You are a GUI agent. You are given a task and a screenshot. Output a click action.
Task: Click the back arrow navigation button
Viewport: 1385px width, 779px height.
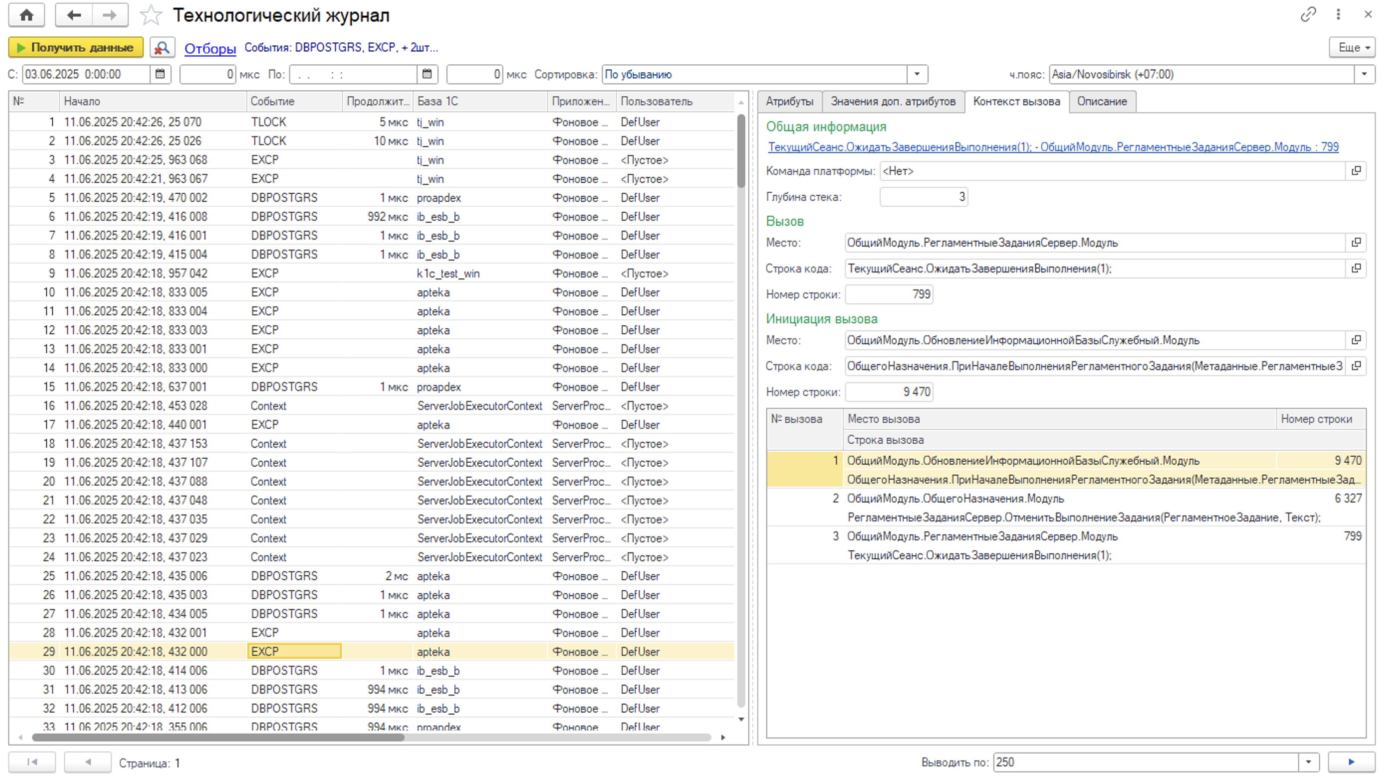click(x=74, y=15)
